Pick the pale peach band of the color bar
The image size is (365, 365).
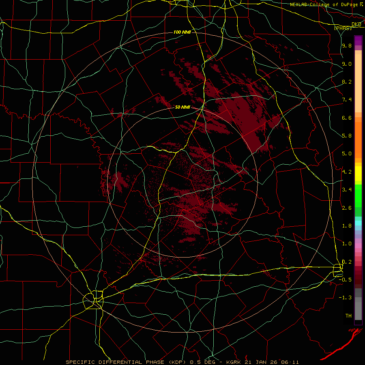tap(358, 84)
